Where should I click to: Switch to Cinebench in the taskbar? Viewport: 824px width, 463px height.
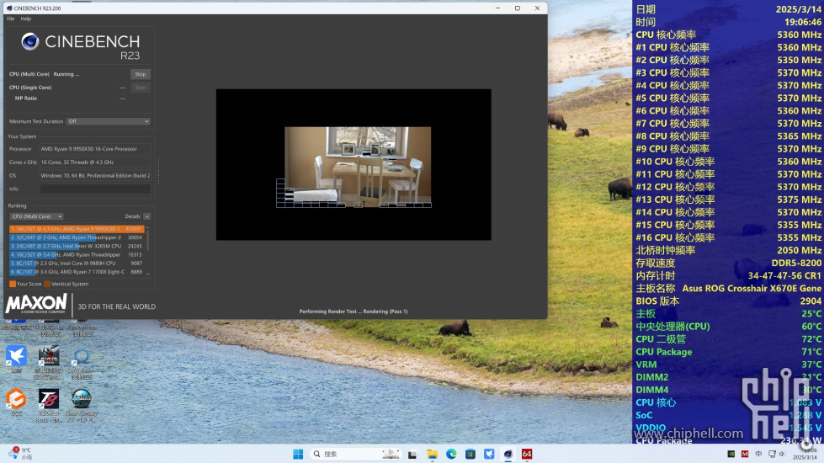pos(508,454)
